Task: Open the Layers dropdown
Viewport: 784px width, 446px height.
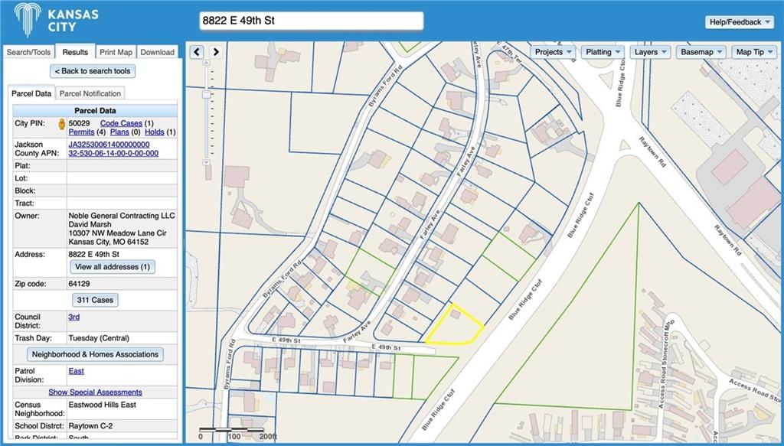Action: (650, 52)
